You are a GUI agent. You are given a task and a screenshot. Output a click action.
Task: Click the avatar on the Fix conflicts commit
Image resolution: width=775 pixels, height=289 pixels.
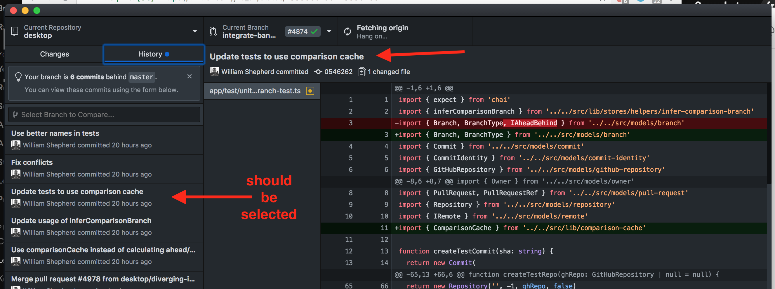coord(16,174)
